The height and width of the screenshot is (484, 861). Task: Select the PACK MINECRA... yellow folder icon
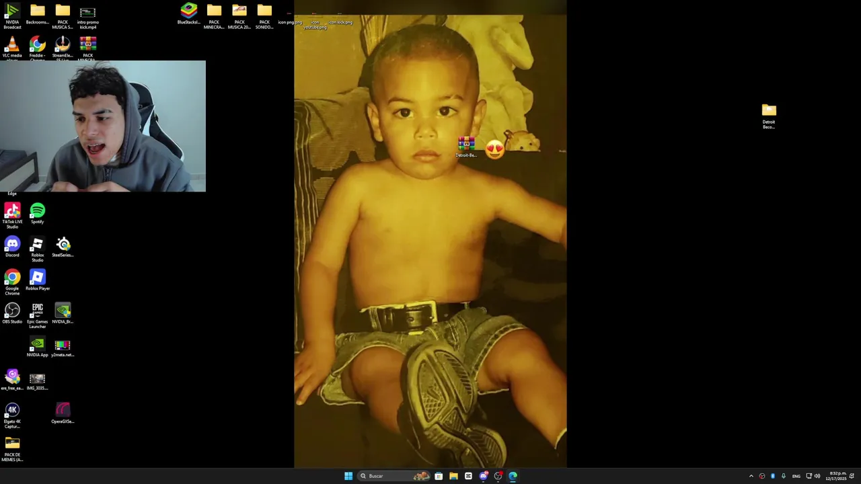coord(214,15)
